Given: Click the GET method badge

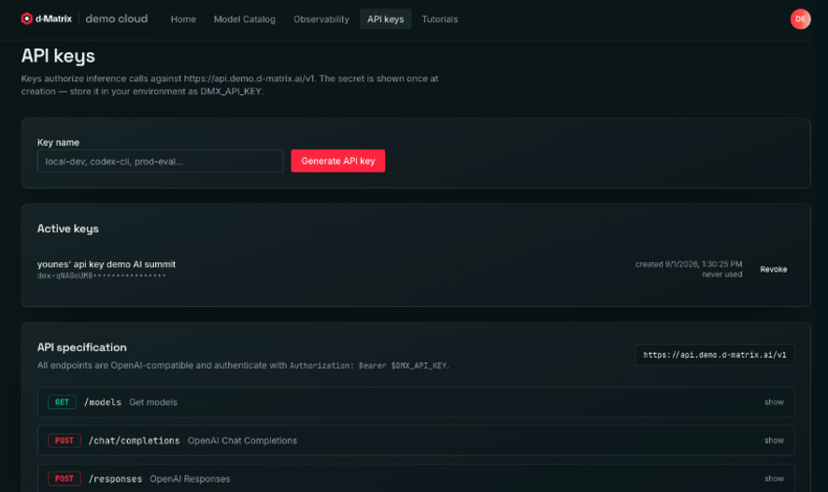Looking at the screenshot, I should pos(62,401).
